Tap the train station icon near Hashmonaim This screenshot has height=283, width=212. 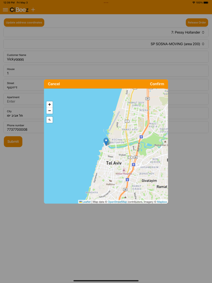coord(133,164)
